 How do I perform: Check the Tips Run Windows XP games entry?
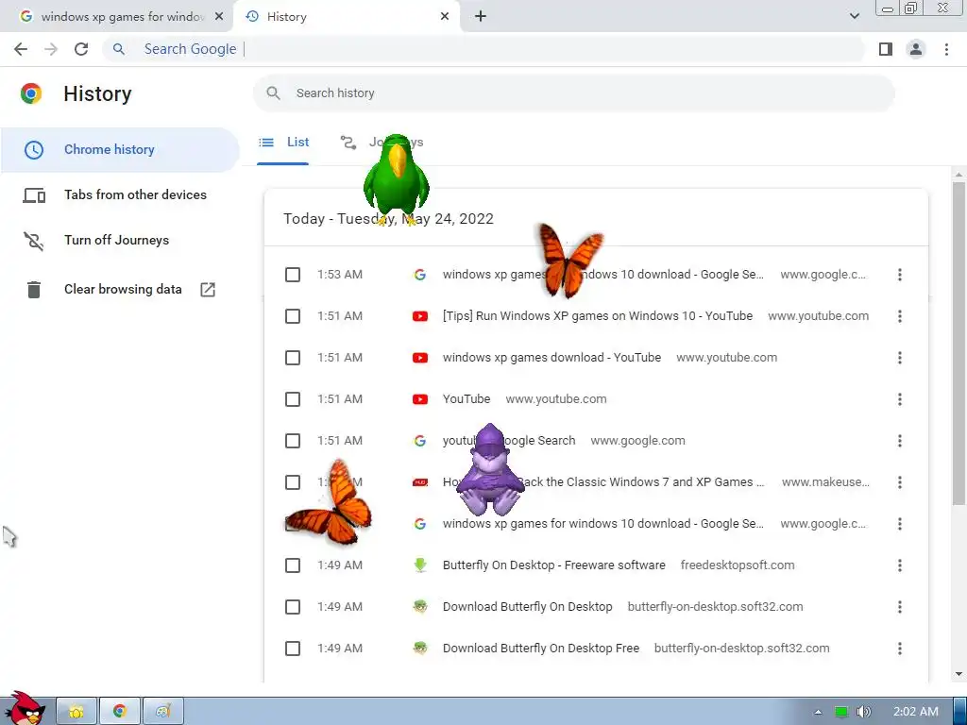293,316
